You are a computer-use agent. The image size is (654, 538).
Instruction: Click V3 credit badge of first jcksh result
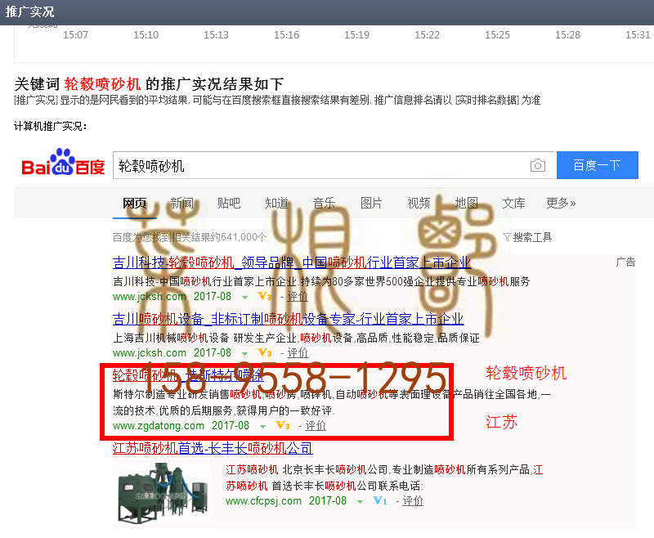(x=265, y=296)
